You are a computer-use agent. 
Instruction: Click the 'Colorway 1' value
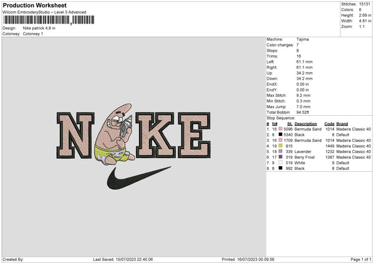point(33,34)
